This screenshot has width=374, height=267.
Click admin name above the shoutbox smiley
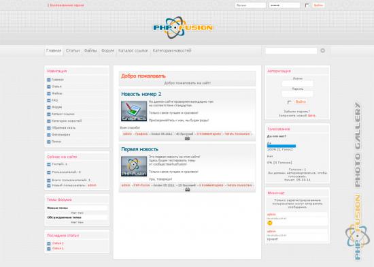(271, 215)
